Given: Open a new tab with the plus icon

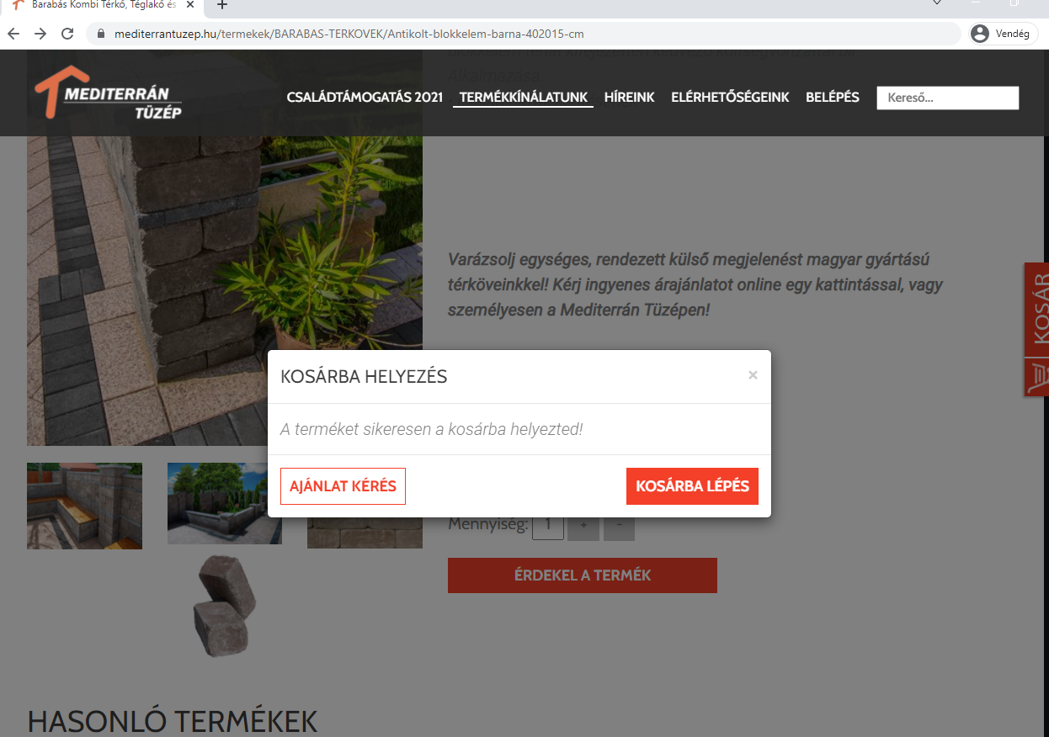Looking at the screenshot, I should pos(222,5).
